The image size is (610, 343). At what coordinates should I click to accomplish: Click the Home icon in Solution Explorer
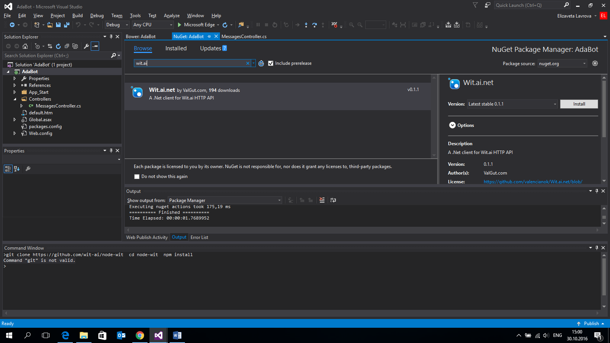25,46
